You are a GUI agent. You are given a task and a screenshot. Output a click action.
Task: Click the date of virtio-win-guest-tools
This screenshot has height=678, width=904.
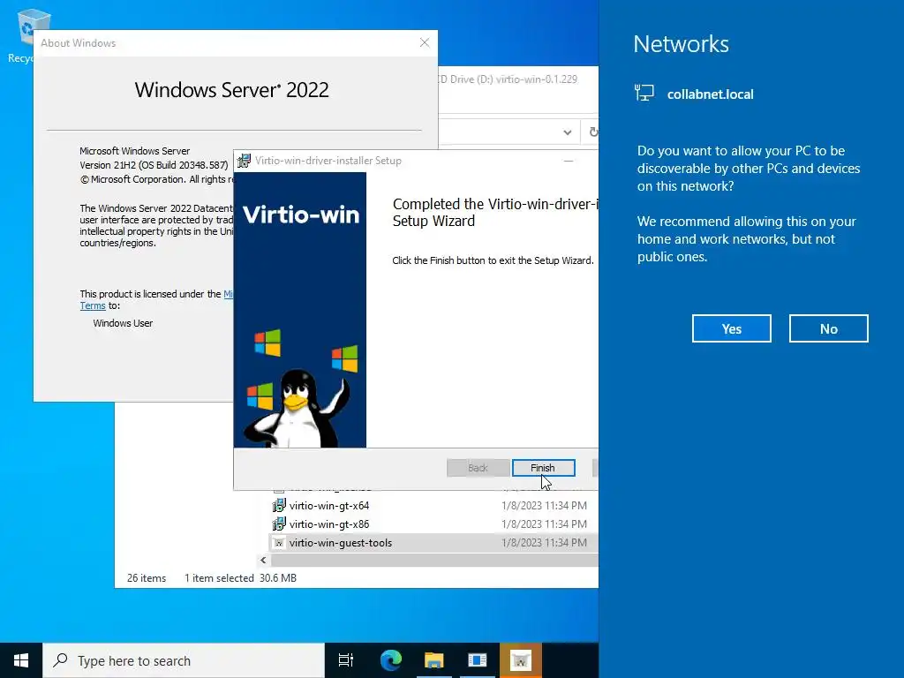[544, 543]
